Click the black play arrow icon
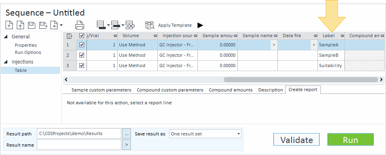Image resolution: width=386 pixels, height=155 pixels. (200, 25)
